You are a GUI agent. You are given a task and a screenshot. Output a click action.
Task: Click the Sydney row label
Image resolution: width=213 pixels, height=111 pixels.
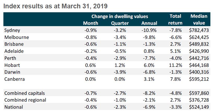click(x=12, y=31)
